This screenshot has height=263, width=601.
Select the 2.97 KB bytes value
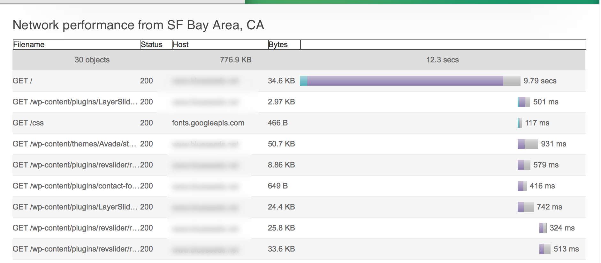(281, 102)
